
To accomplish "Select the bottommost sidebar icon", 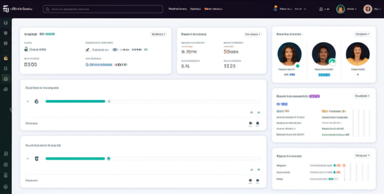I will tap(6, 187).
